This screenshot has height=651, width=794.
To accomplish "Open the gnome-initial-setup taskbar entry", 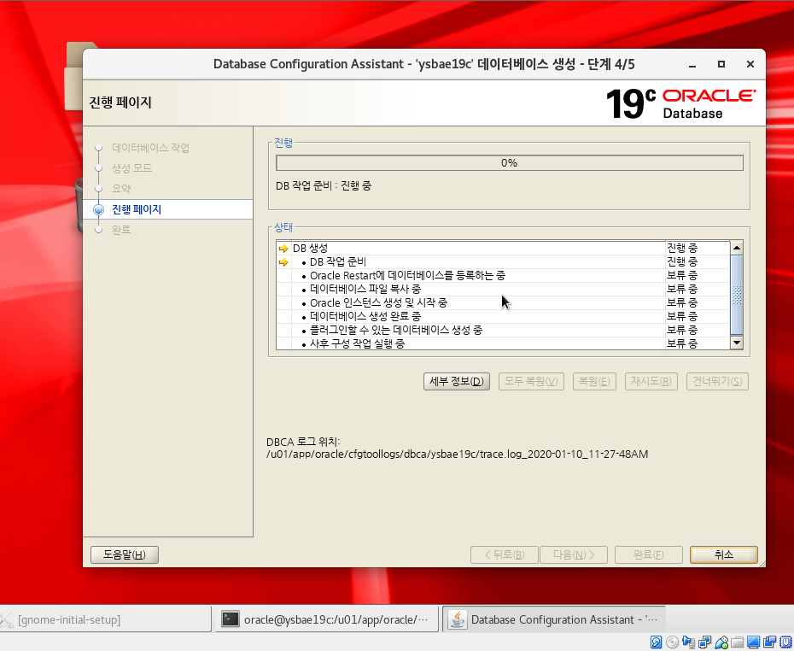I will (105, 619).
